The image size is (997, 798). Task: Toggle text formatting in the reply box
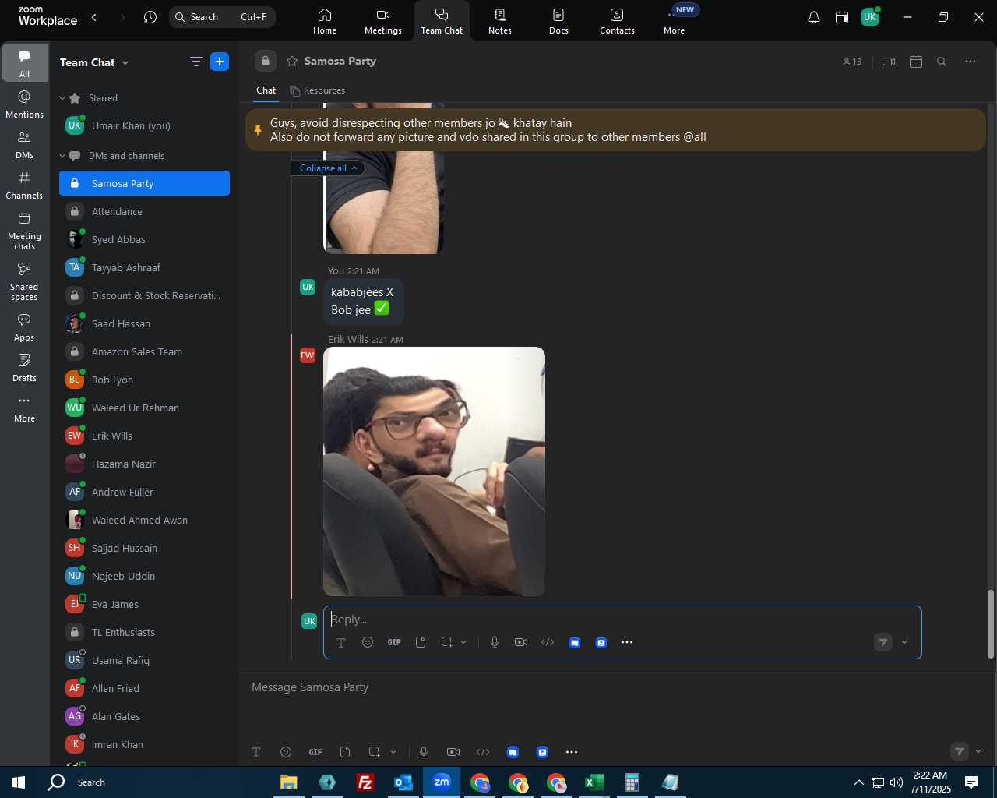(340, 643)
